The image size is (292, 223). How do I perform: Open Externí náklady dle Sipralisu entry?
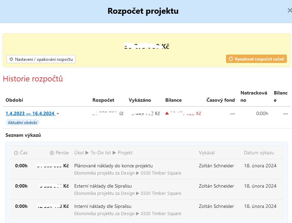(x=103, y=186)
